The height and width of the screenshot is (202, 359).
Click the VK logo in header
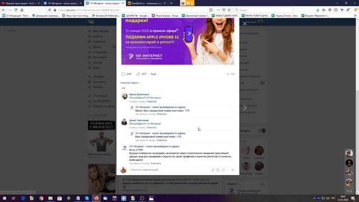click(x=91, y=22)
